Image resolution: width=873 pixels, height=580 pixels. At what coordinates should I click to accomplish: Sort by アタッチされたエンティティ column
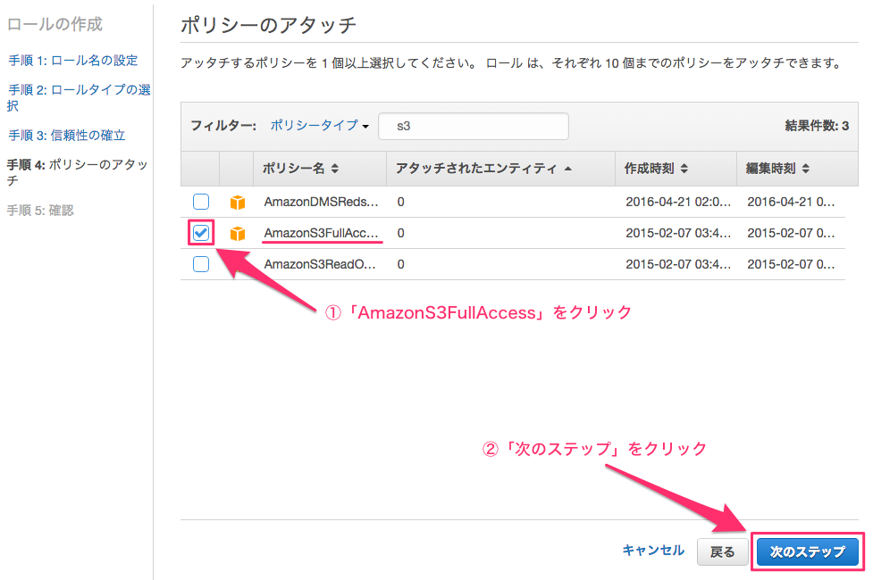[x=483, y=169]
